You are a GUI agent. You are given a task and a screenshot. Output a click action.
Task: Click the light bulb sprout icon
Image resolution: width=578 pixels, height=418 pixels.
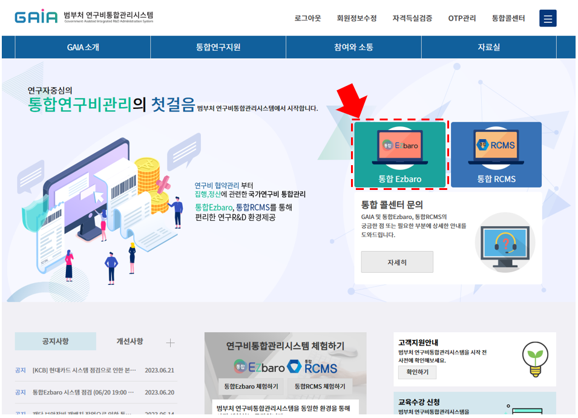tap(535, 359)
